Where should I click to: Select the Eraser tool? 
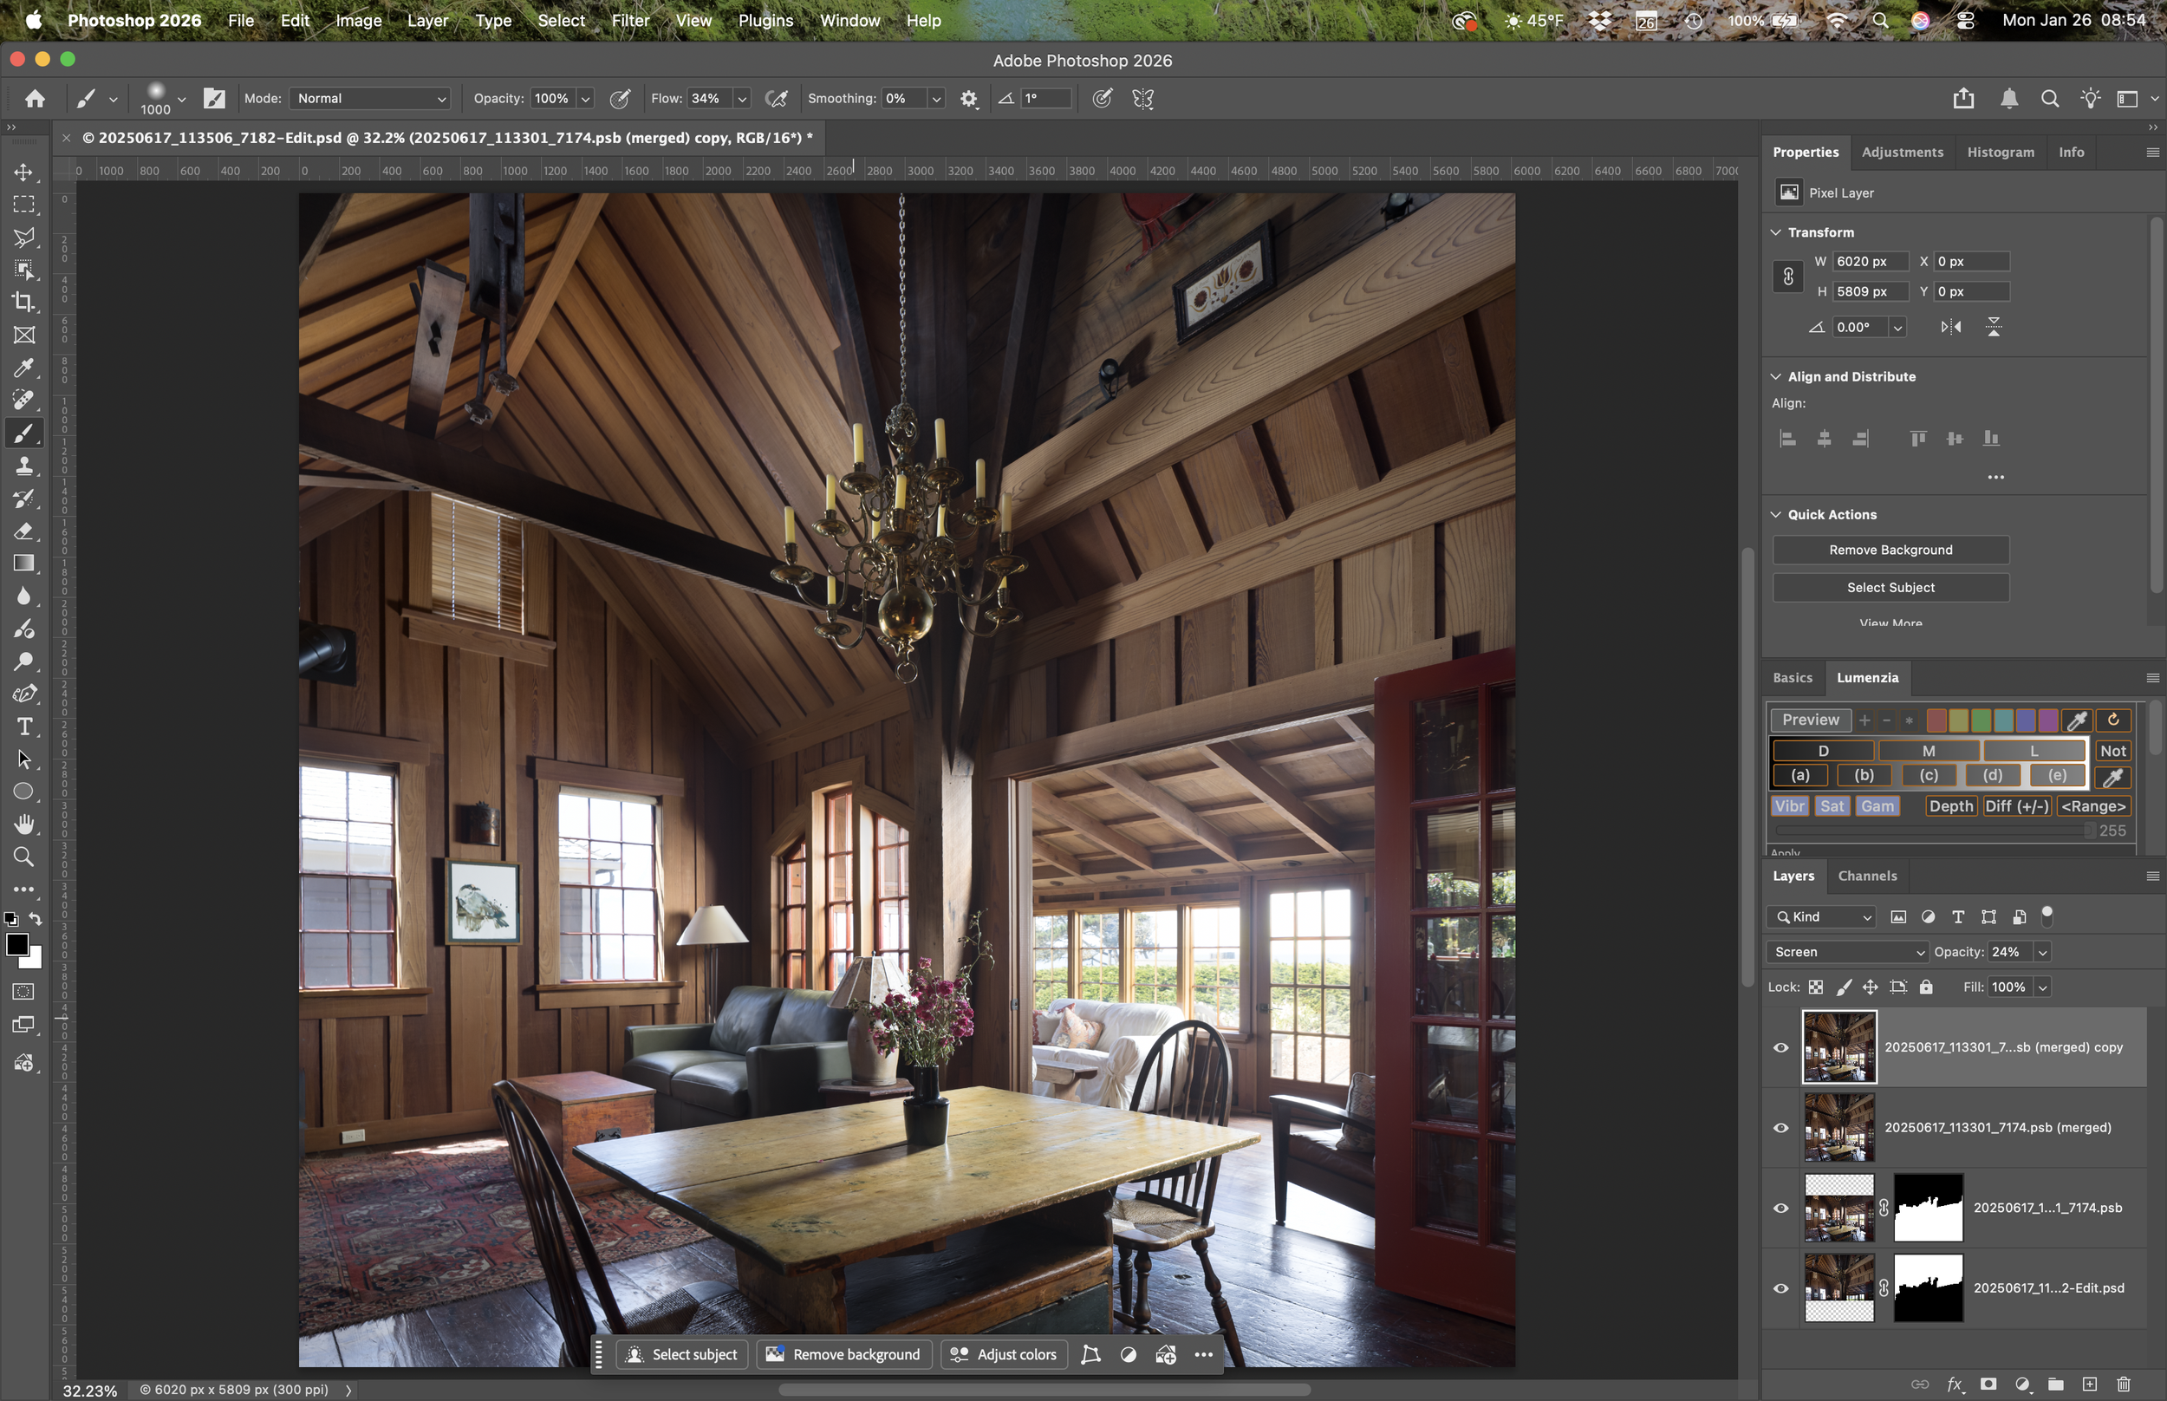click(x=23, y=531)
